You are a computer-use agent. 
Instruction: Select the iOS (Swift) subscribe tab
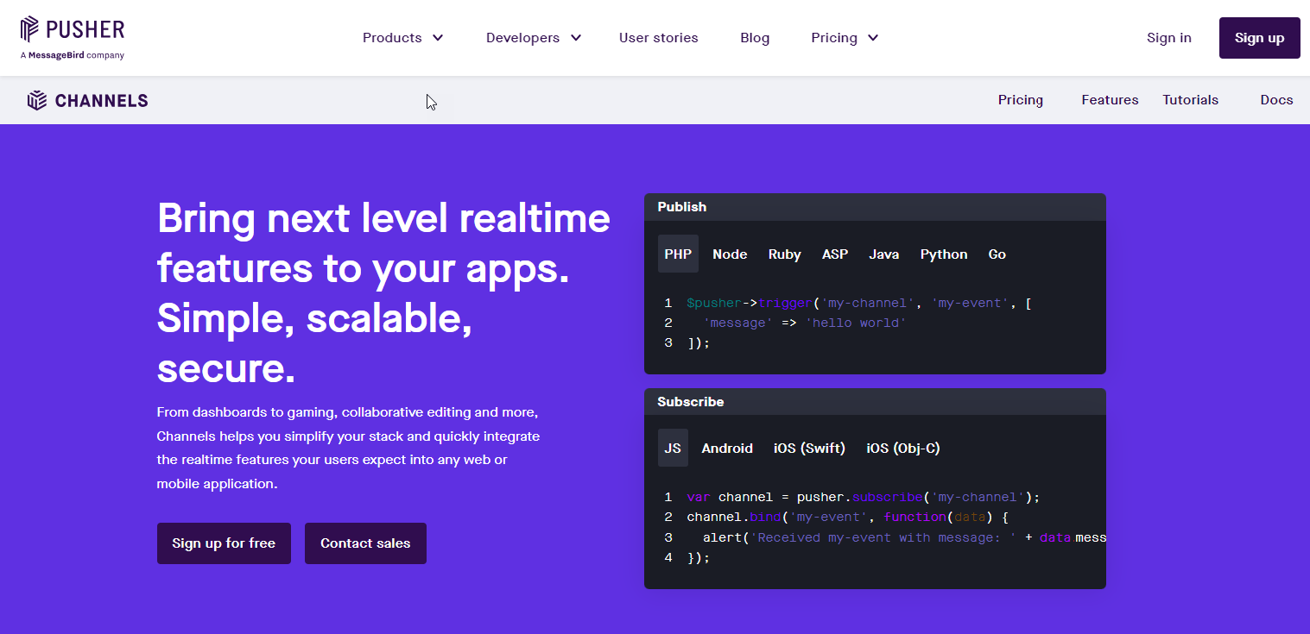click(809, 449)
